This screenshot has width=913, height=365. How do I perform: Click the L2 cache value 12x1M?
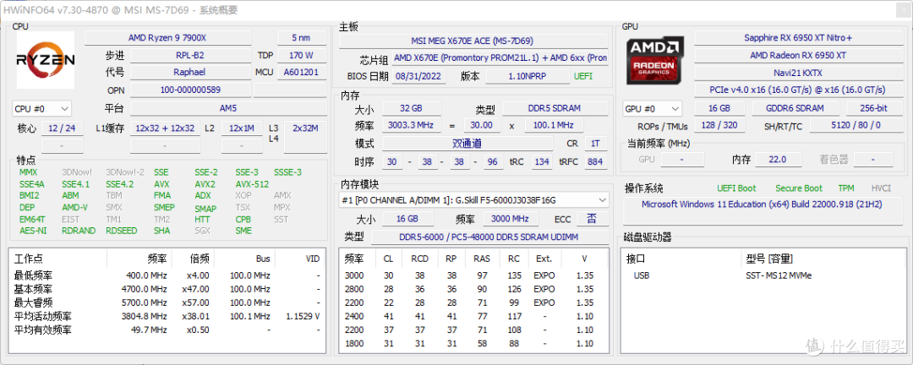coord(242,128)
